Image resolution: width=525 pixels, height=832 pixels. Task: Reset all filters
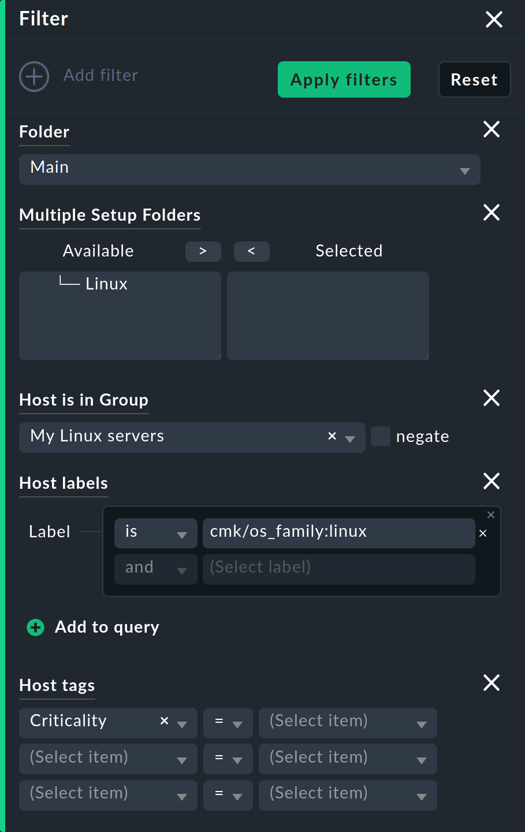click(474, 80)
